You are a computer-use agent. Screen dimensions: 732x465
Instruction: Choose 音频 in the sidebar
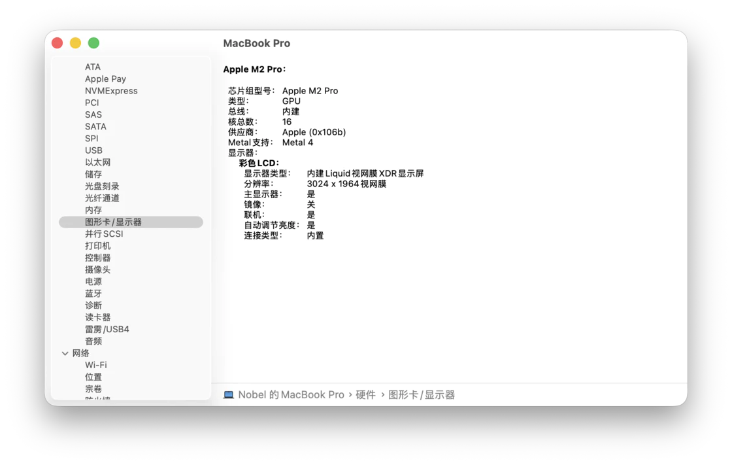[93, 341]
